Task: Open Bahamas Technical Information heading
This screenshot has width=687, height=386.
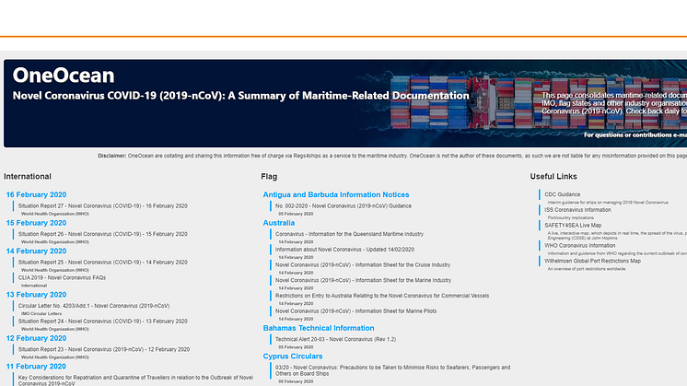Action: (319, 328)
